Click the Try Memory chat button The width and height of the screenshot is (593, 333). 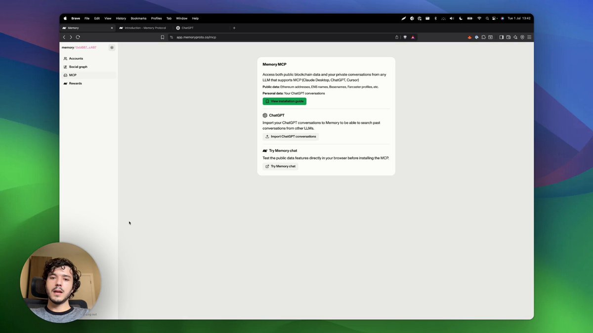(280, 166)
